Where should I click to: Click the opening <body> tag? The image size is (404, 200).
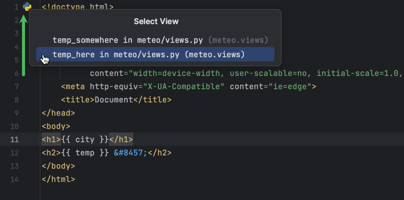pyautogui.click(x=56, y=126)
